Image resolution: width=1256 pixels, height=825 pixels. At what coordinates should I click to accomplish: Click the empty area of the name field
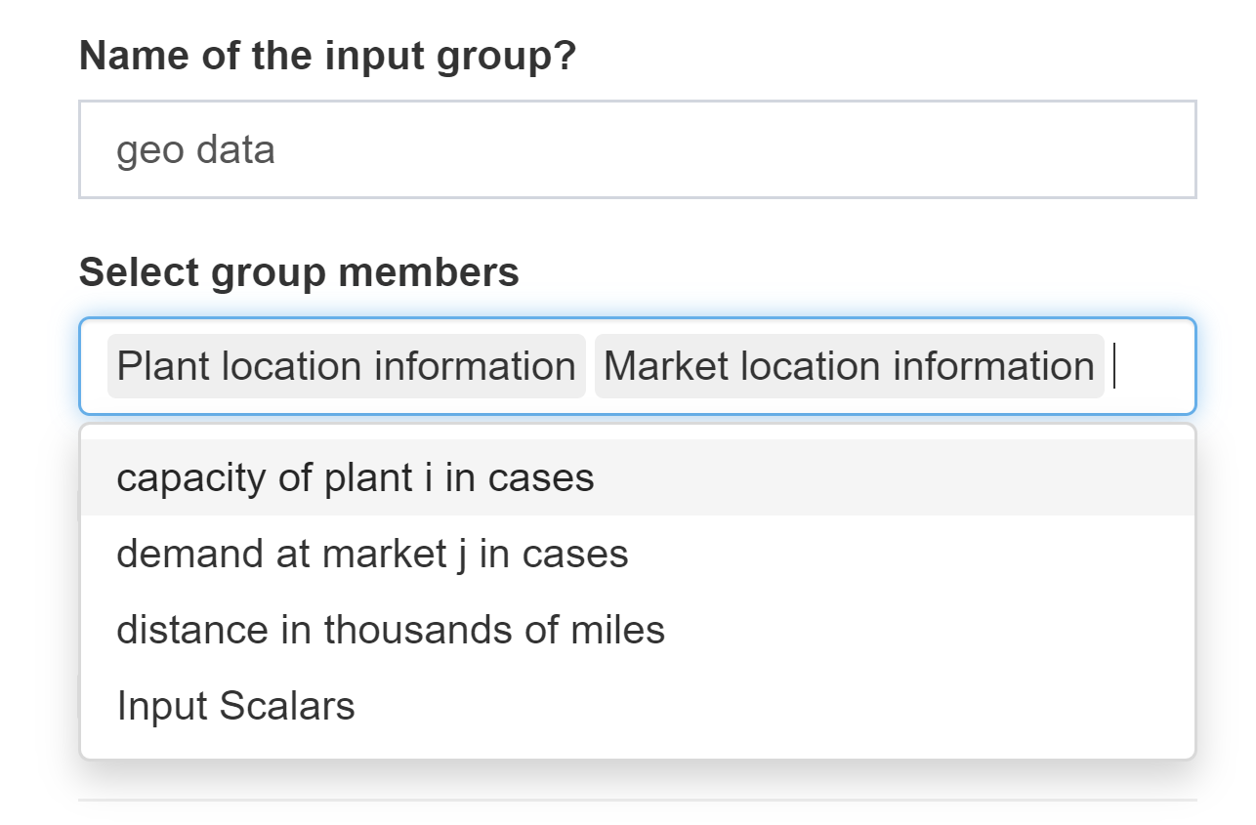tap(781, 148)
